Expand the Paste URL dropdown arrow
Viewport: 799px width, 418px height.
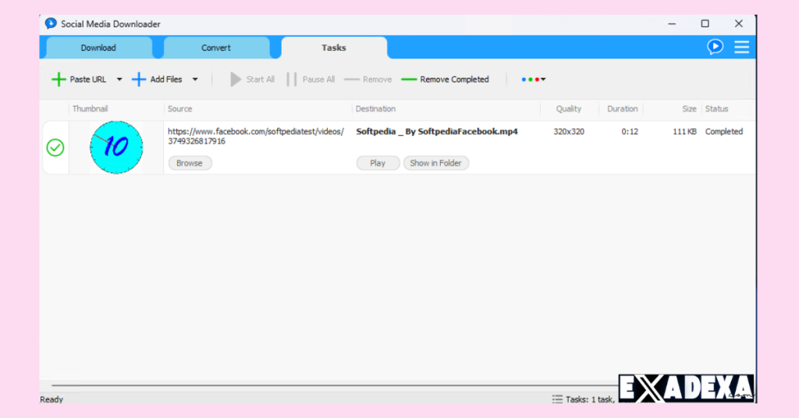pyautogui.click(x=119, y=80)
